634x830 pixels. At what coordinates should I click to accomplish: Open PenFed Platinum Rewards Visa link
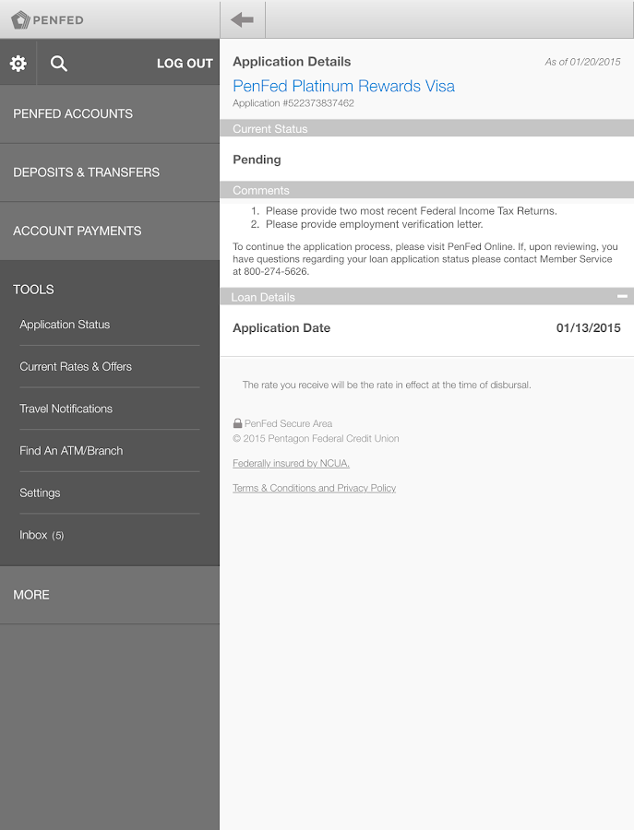(343, 86)
